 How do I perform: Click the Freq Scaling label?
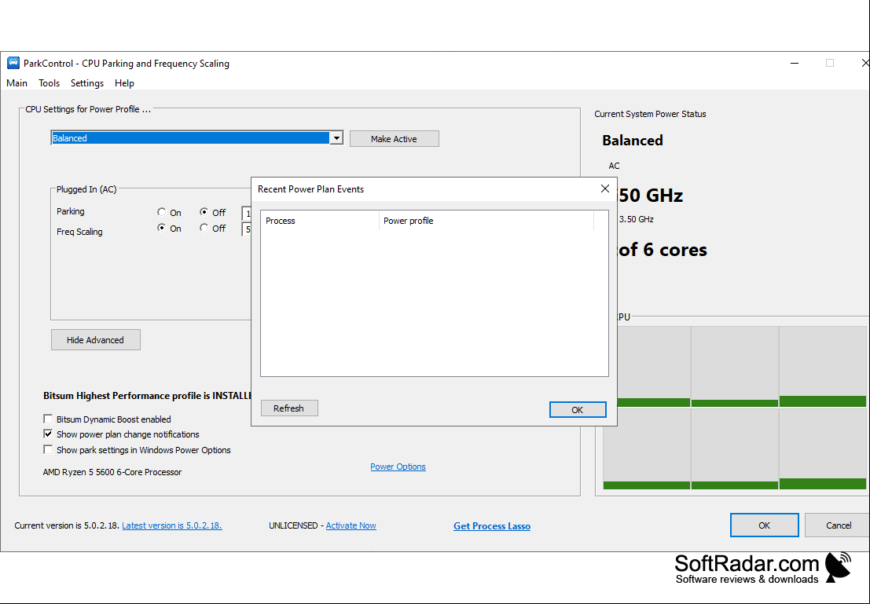pyautogui.click(x=79, y=232)
